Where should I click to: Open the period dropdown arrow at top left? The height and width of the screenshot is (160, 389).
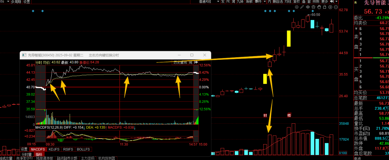pos(8,2)
